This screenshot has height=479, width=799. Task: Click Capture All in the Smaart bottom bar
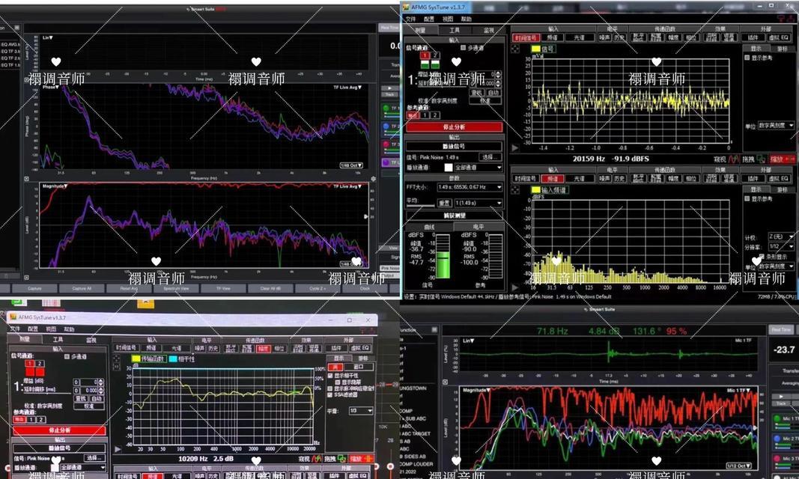click(x=82, y=289)
